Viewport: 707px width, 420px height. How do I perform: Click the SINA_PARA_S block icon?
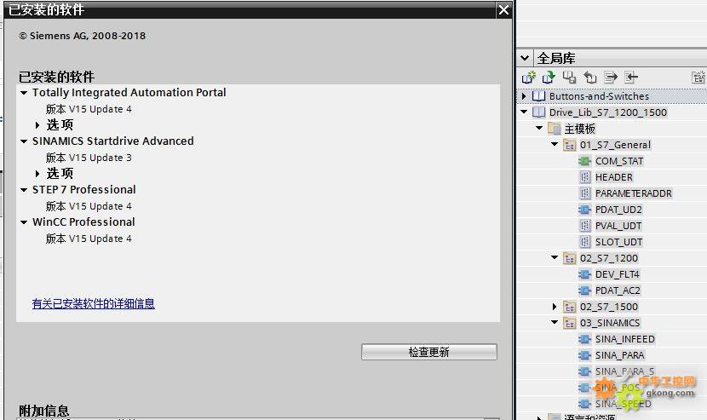point(584,371)
